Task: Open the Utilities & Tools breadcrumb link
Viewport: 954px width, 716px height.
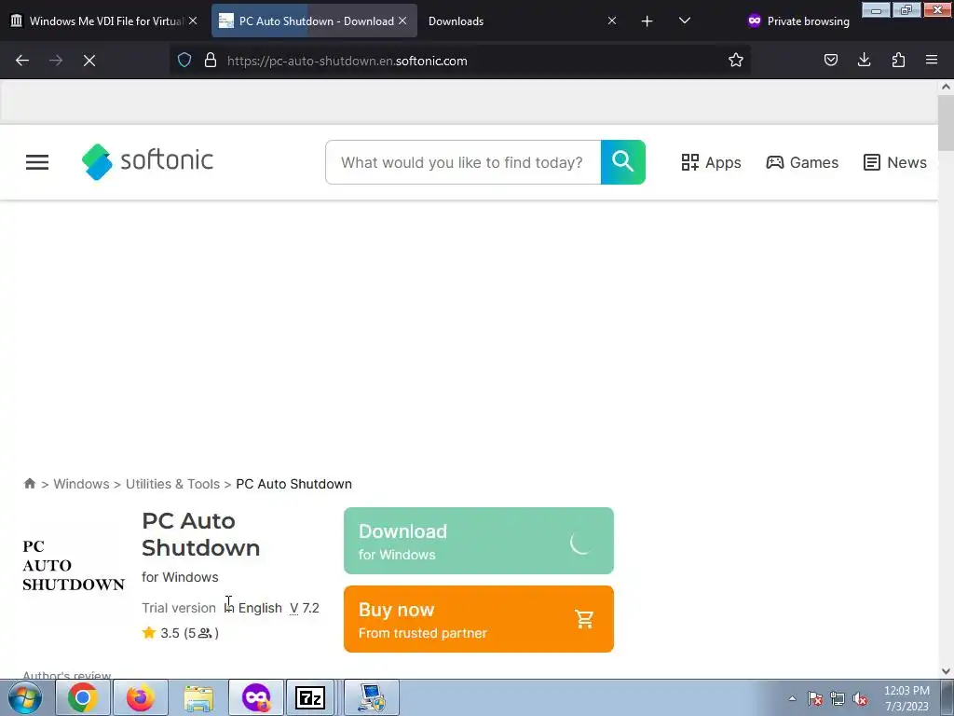Action: point(172,484)
